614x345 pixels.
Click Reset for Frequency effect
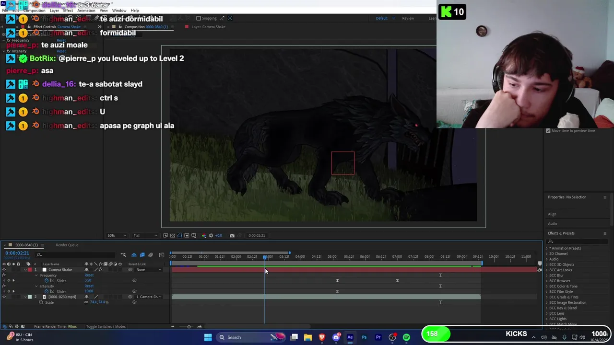(x=89, y=276)
